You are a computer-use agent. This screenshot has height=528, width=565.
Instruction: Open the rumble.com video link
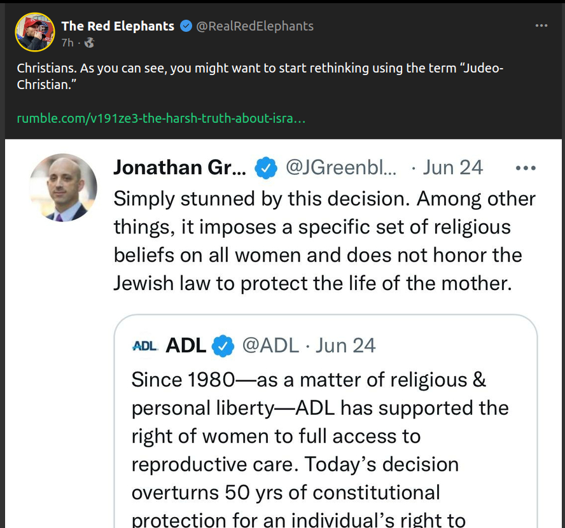click(x=161, y=119)
